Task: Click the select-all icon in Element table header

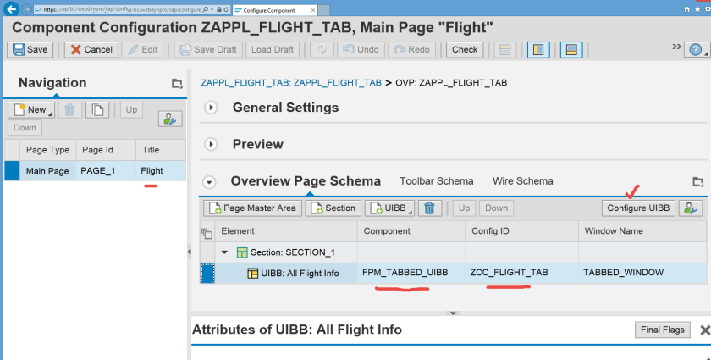Action: pyautogui.click(x=206, y=231)
